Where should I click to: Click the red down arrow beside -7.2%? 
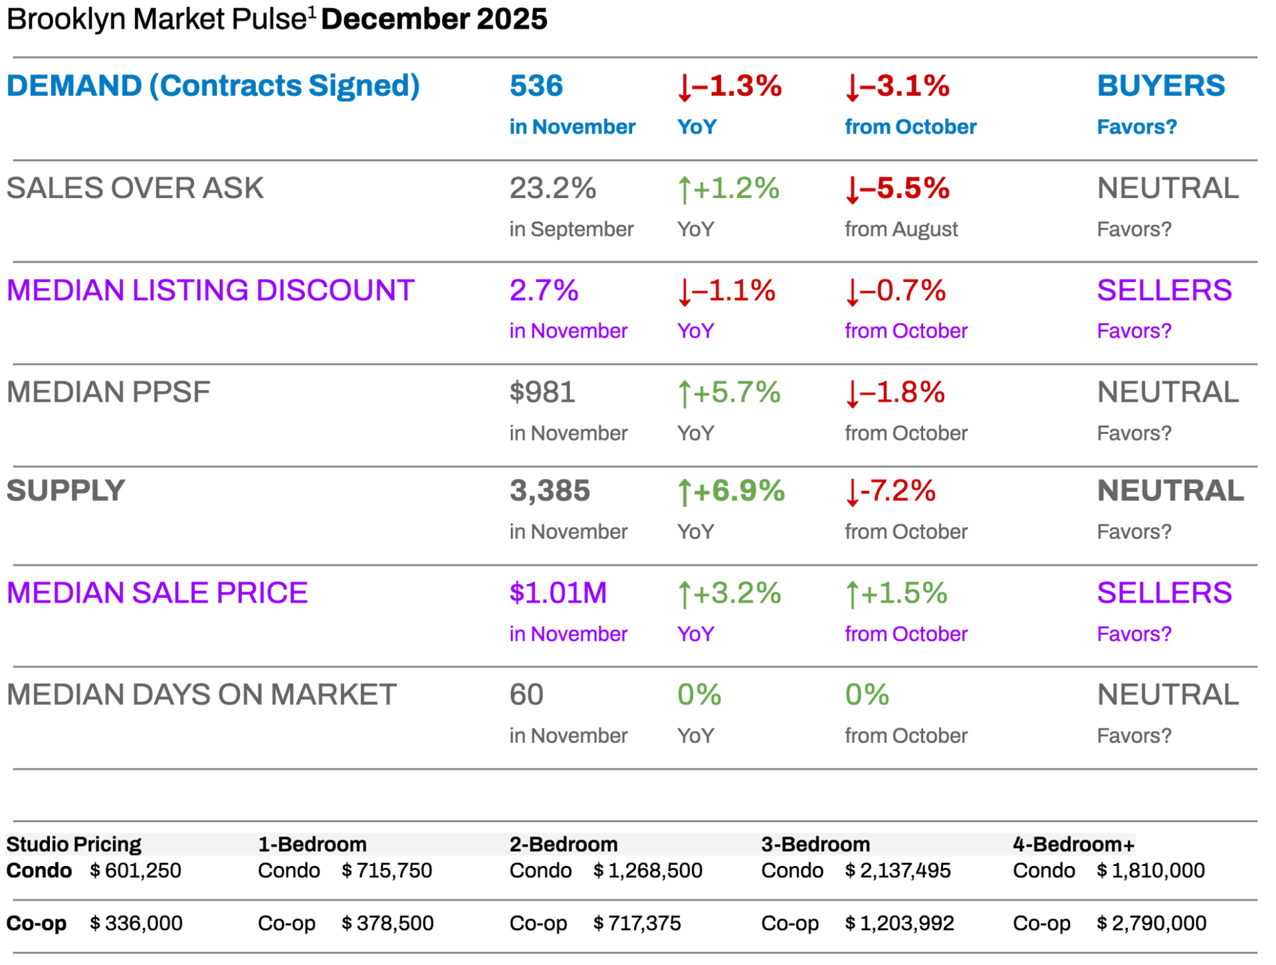click(x=852, y=493)
